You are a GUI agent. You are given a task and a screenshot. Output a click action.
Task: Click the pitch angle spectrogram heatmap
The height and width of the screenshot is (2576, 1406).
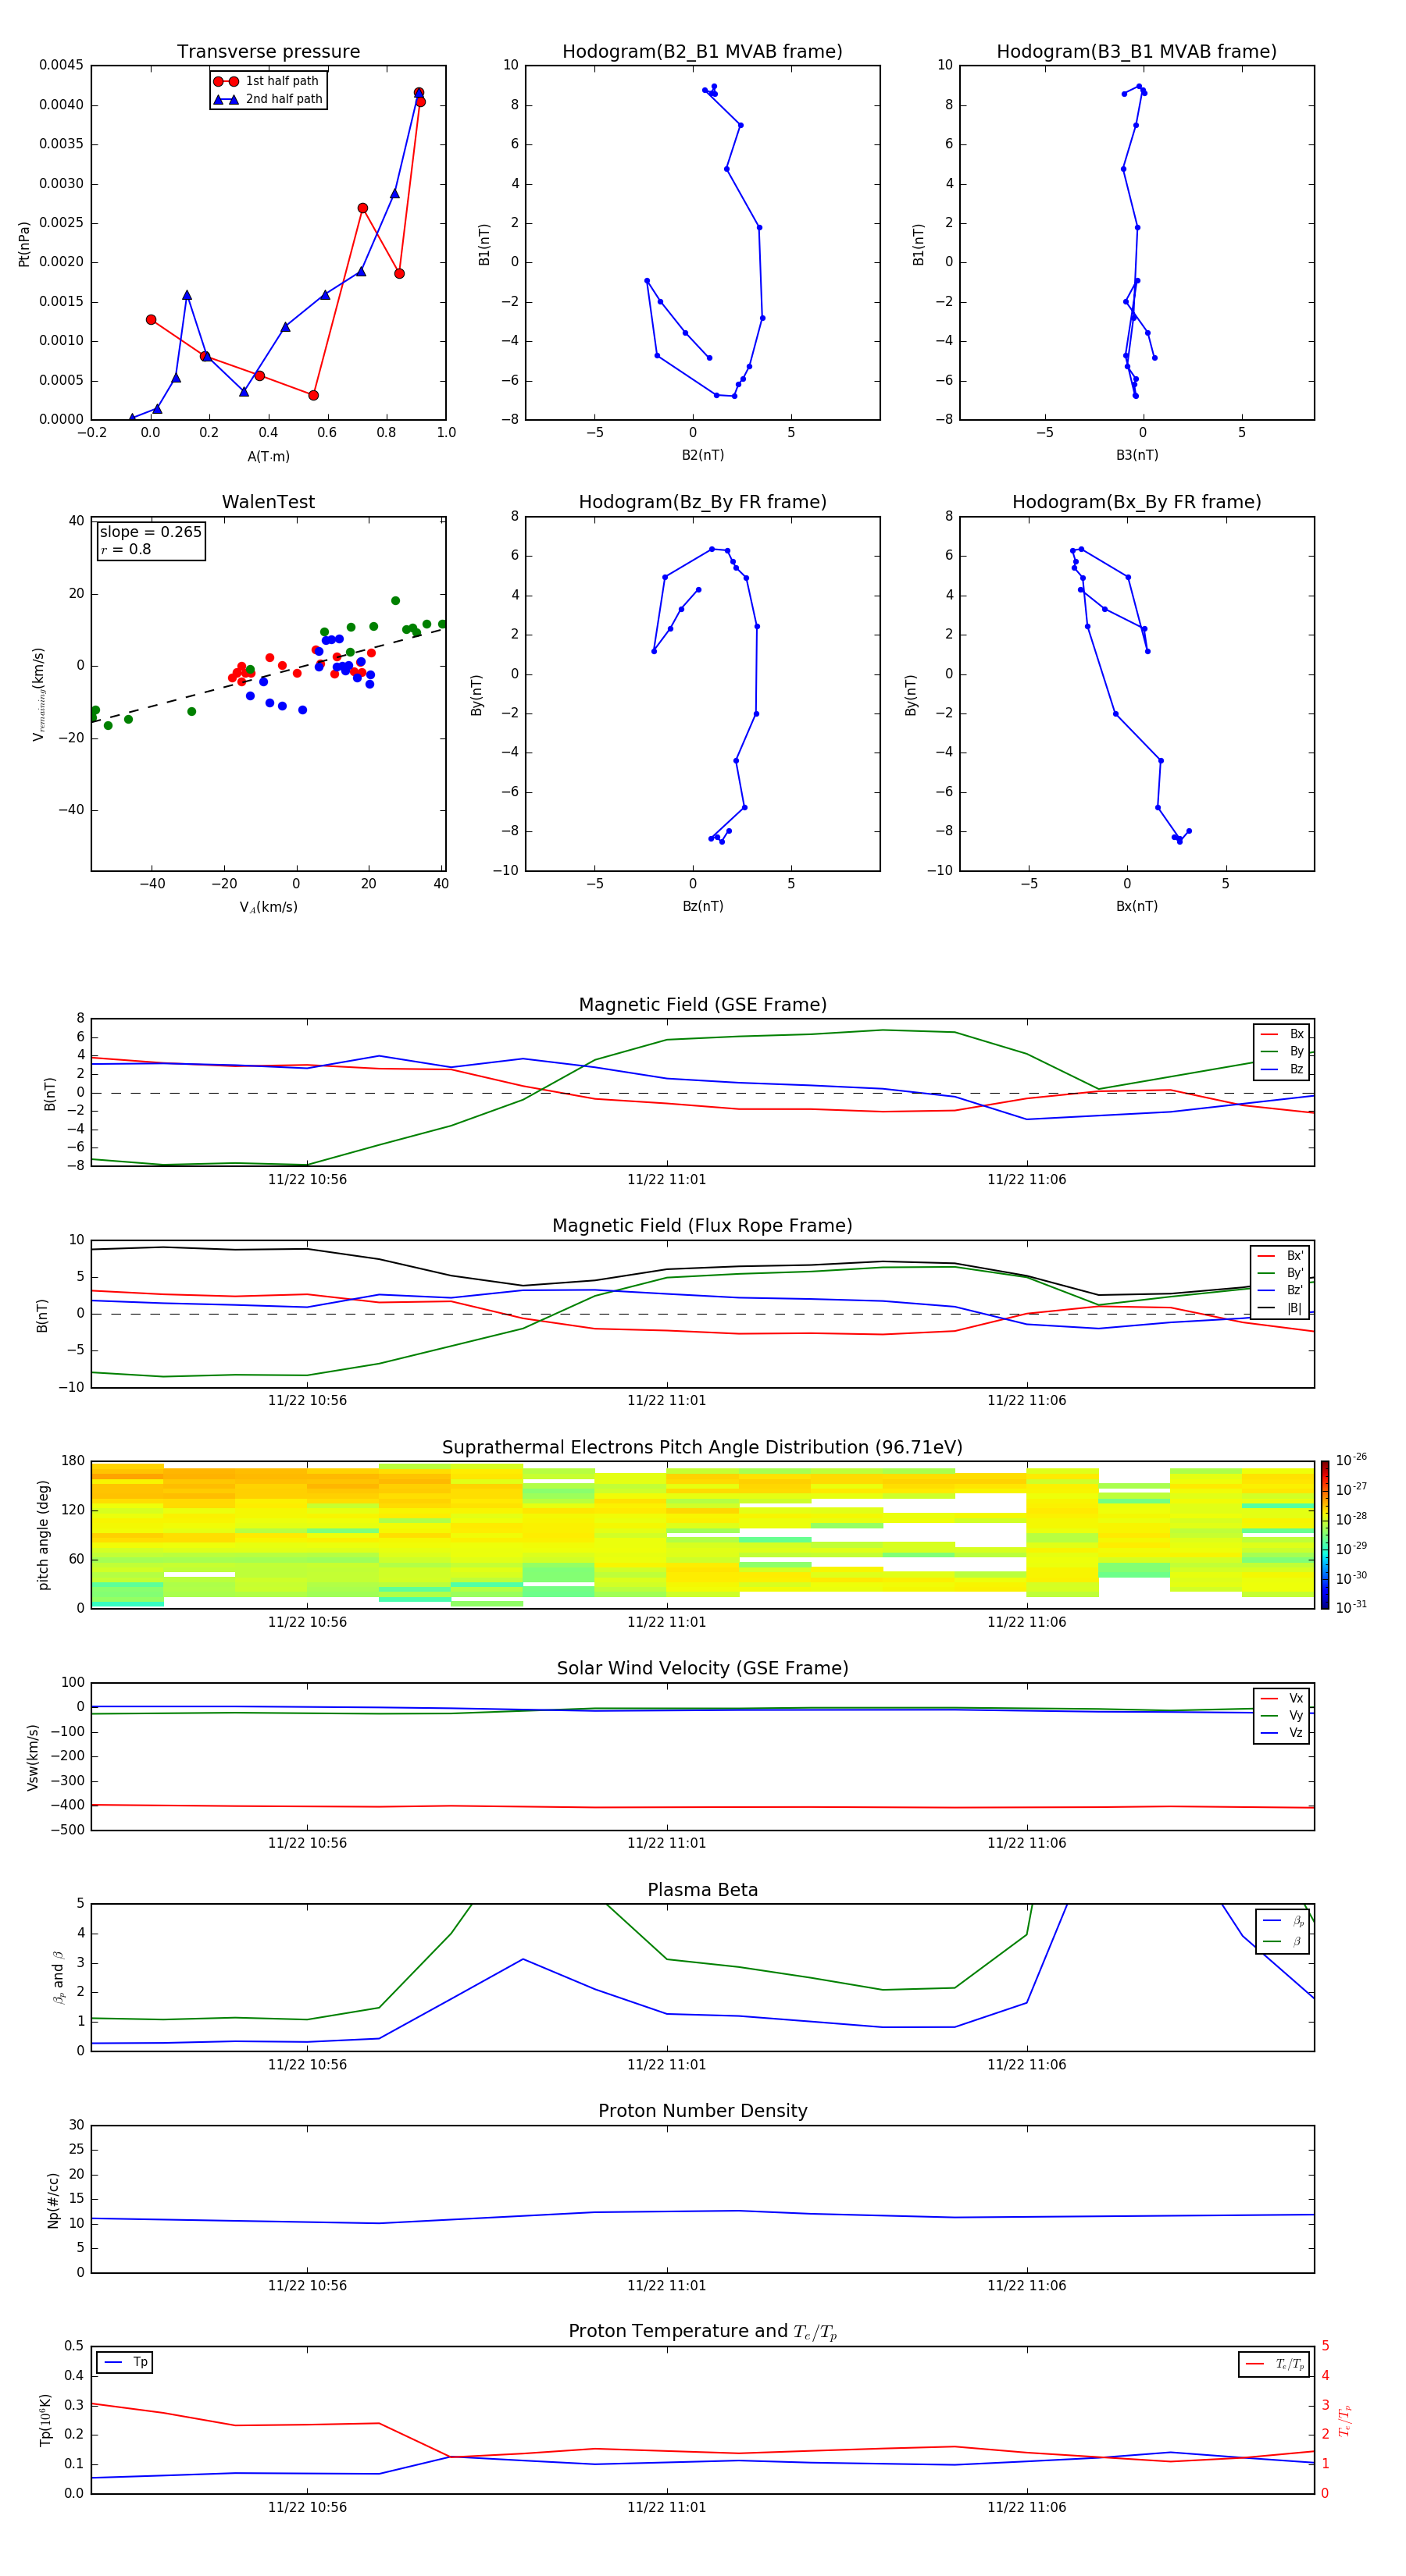pyautogui.click(x=702, y=1535)
